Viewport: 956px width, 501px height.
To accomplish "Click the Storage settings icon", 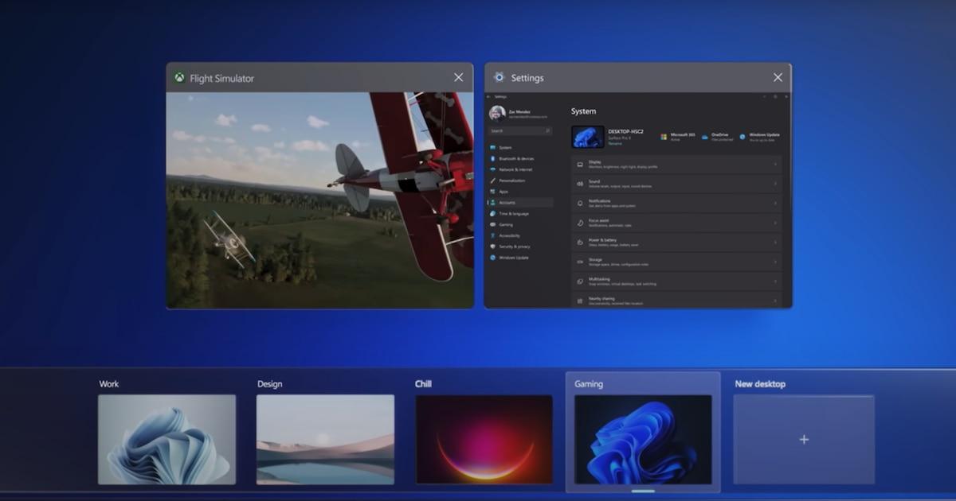I will pos(578,261).
